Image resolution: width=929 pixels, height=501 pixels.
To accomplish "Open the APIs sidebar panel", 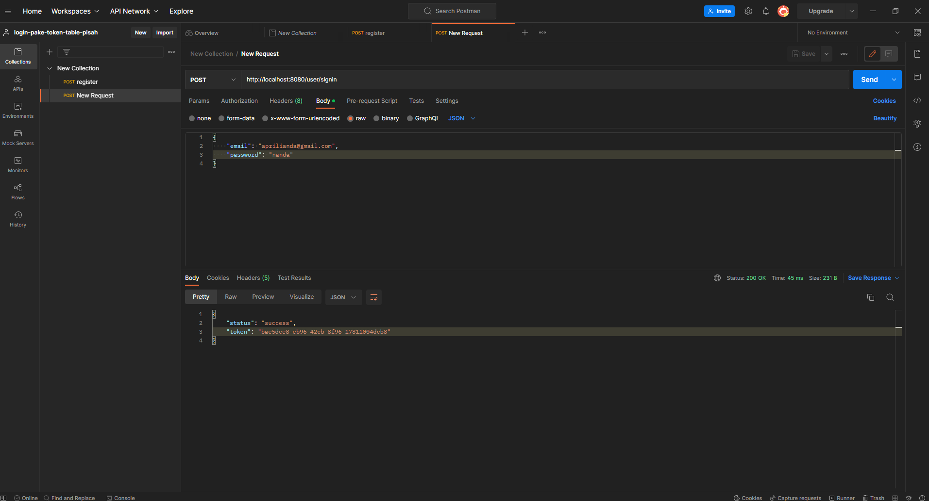I will coord(18,83).
